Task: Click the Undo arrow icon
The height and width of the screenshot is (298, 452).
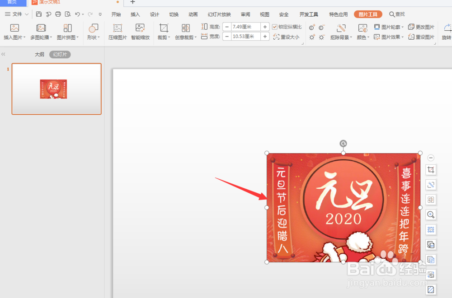Action: tap(77, 14)
